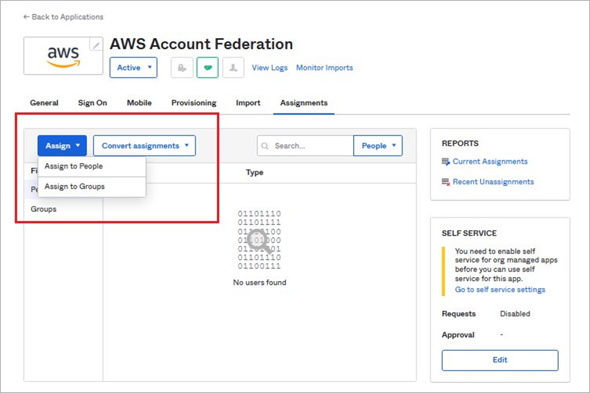
Task: Go to self service settings link
Action: (x=500, y=289)
